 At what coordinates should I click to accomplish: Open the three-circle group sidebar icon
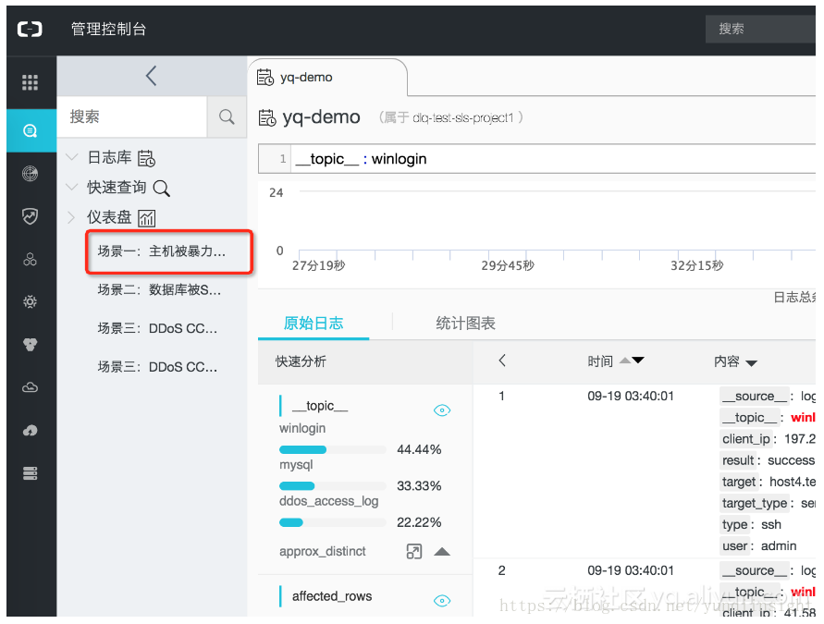click(x=30, y=345)
